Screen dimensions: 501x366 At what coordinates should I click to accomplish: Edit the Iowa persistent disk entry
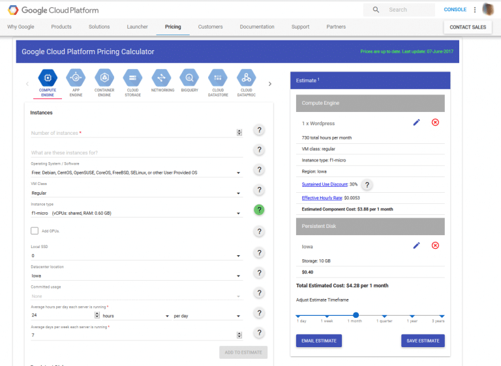[x=416, y=246]
